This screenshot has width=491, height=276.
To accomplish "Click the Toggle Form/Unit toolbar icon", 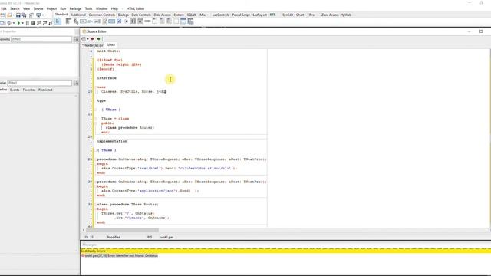I will pyautogui.click(x=31, y=15).
